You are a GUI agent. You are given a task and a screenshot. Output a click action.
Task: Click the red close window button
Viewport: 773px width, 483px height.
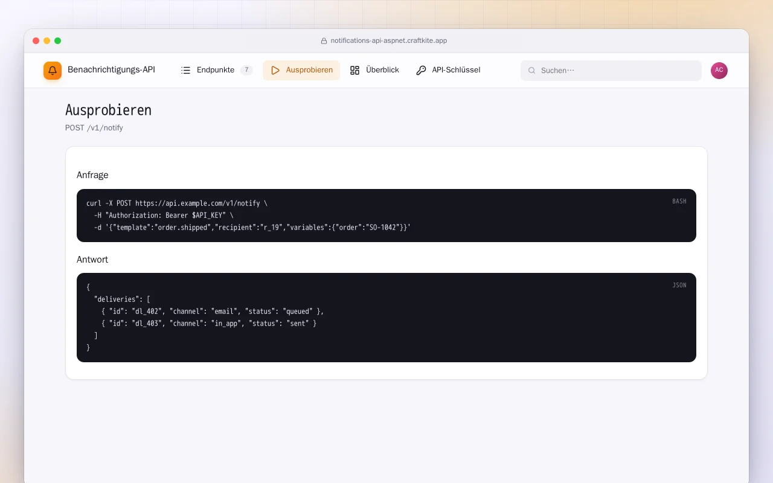(x=36, y=41)
